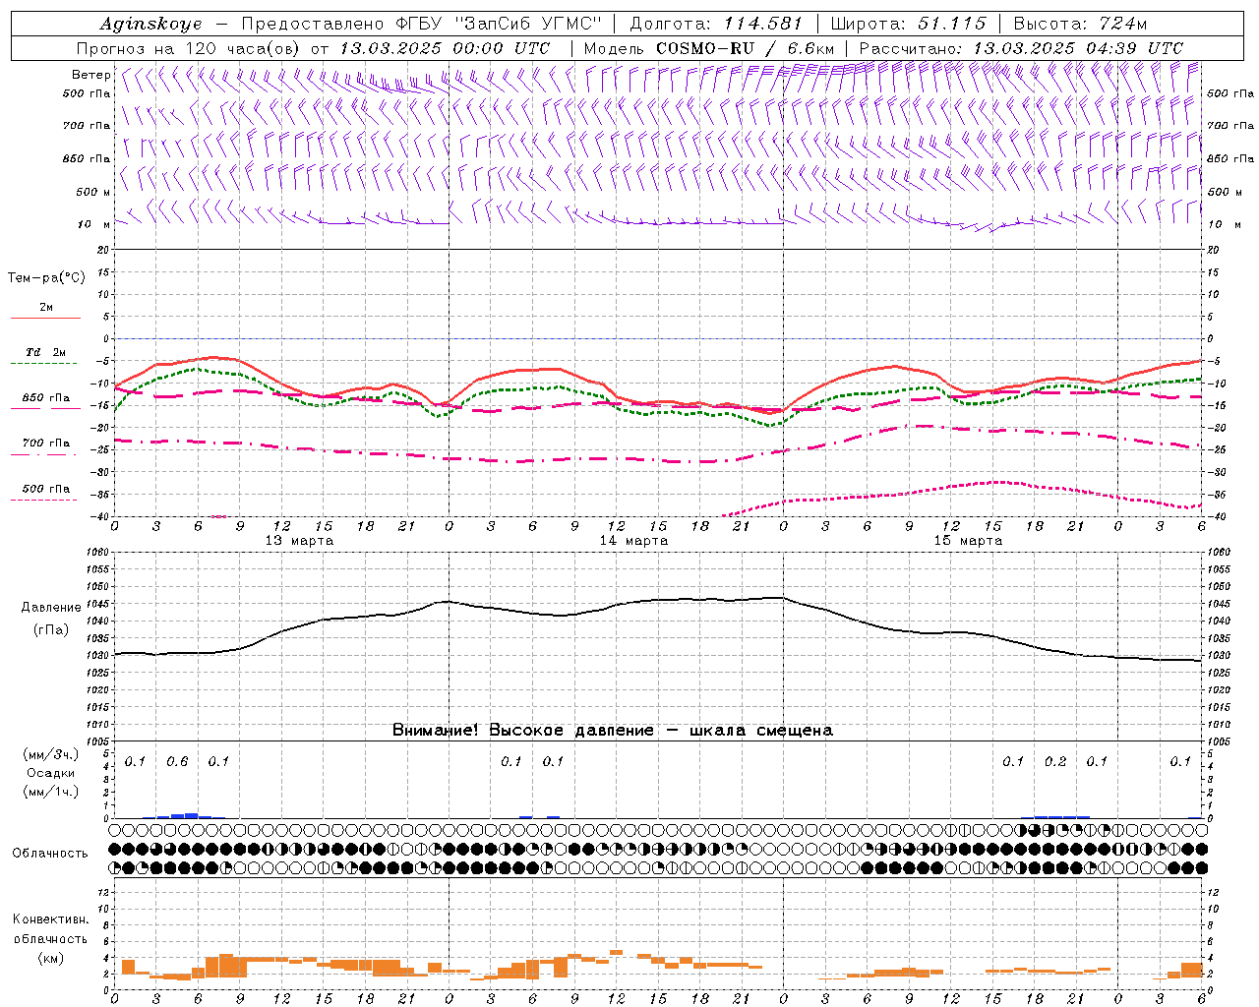Viewport: 1259px width, 1007px height.
Task: Click the "700 гПа" temperature legend entry
Action: coord(46,444)
